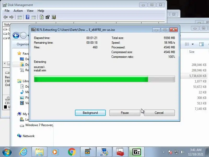Viewport: 209px width, 157px height.
Task: Open the View menu in Disk Management
Action: [x=30, y=11]
